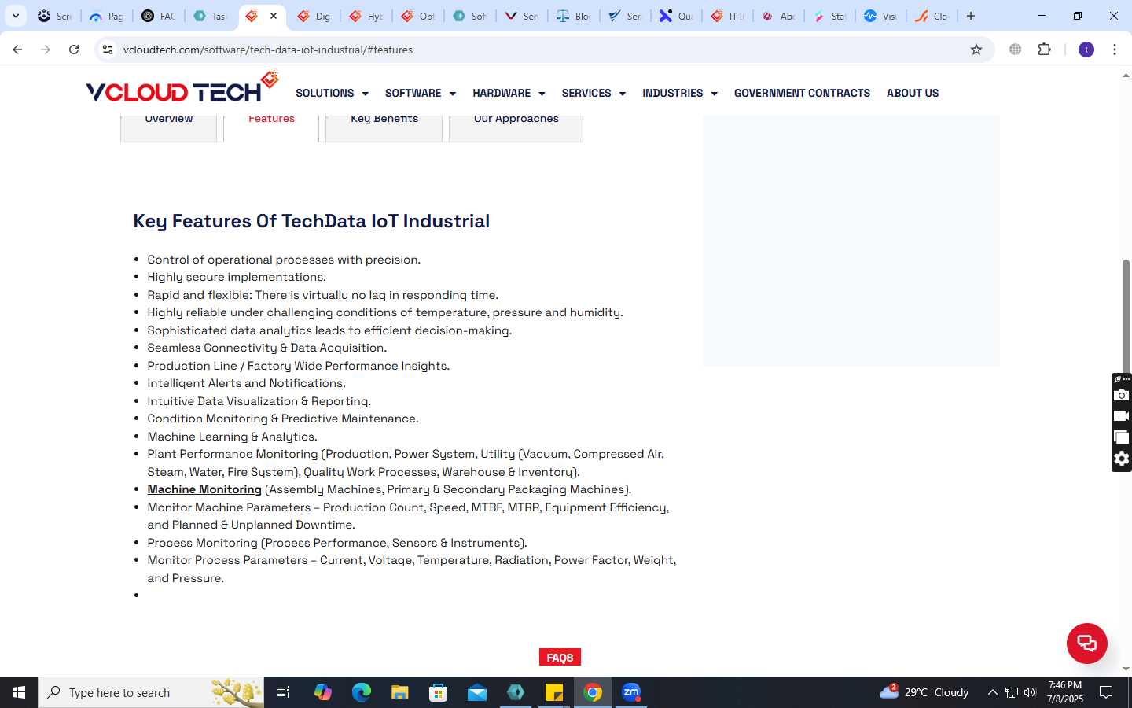Open the Zoom app on the taskbar

click(631, 692)
